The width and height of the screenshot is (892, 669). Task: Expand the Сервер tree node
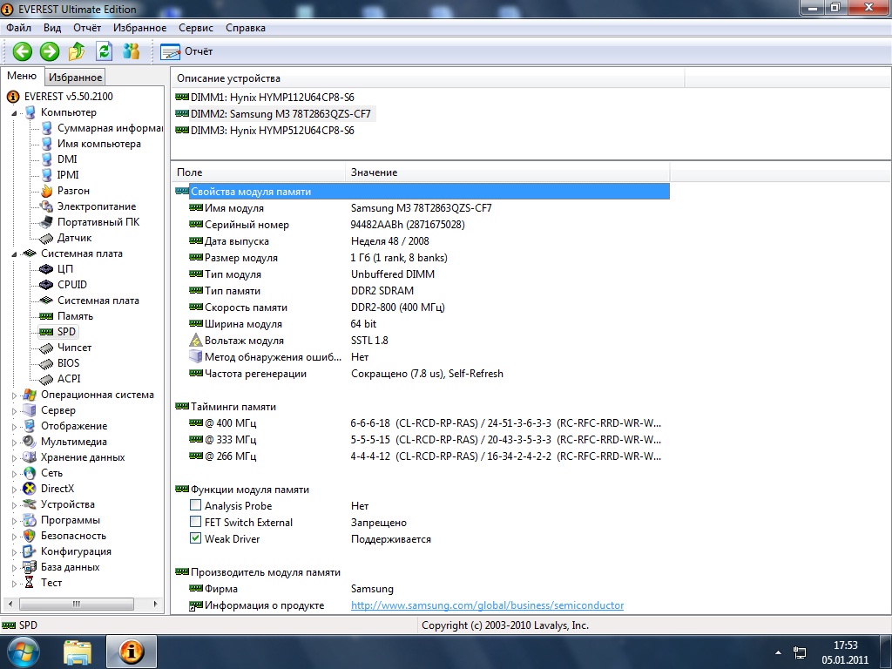(15, 411)
